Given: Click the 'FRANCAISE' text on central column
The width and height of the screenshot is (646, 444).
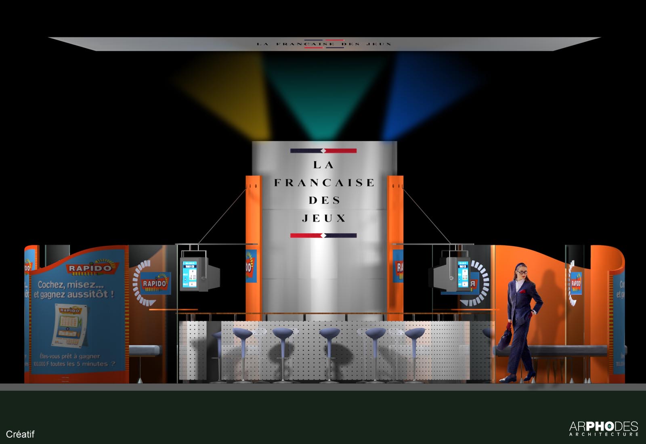Looking at the screenshot, I should tap(324, 183).
